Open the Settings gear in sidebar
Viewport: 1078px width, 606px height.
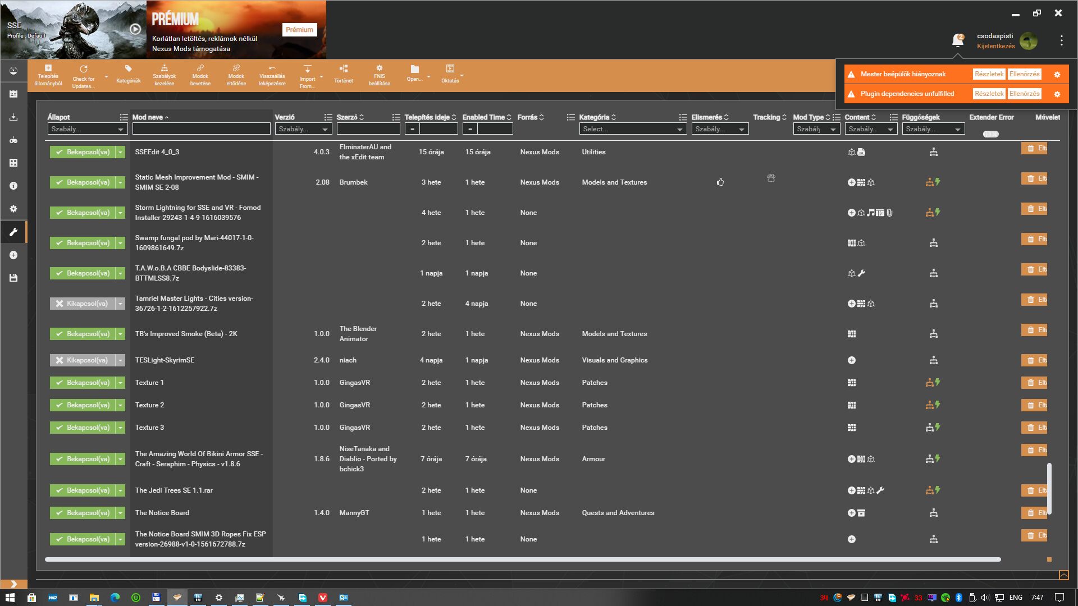tap(13, 209)
